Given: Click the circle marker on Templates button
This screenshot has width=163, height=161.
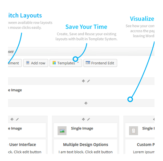Looking at the screenshot, I should (x=76, y=59).
